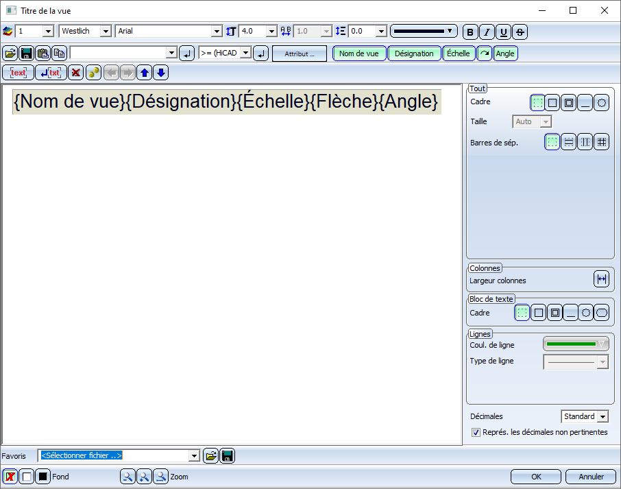The width and height of the screenshot is (621, 489).
Task: Toggle the non-relevant decimals checkbox
Action: click(x=476, y=432)
